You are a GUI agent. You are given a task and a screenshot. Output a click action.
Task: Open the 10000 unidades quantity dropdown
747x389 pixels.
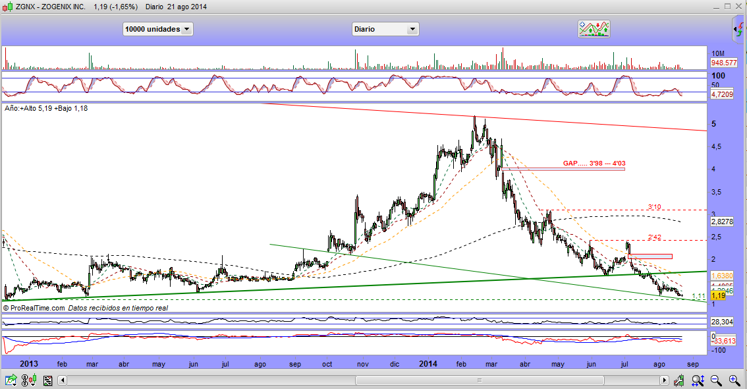(x=157, y=29)
